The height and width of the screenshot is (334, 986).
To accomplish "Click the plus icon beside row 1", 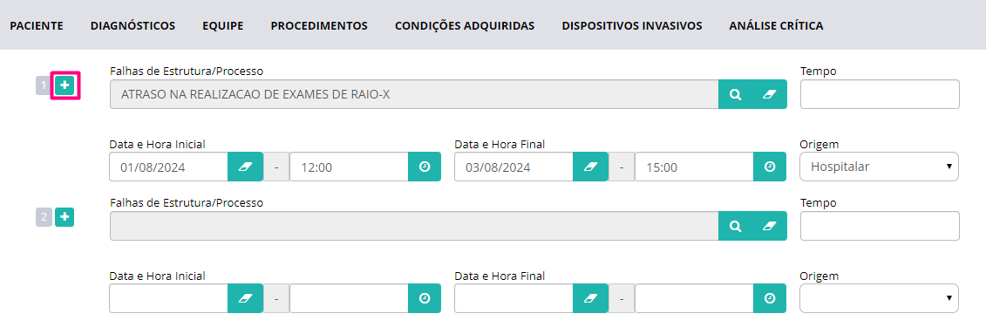I will point(65,85).
